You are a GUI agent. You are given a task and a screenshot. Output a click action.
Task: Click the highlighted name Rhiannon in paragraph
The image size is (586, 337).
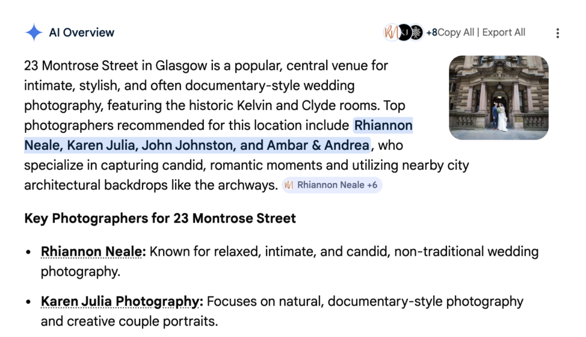383,125
